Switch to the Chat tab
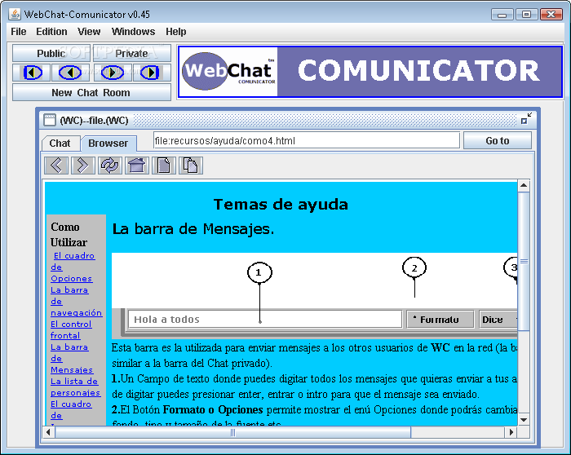The image size is (571, 455). click(60, 143)
